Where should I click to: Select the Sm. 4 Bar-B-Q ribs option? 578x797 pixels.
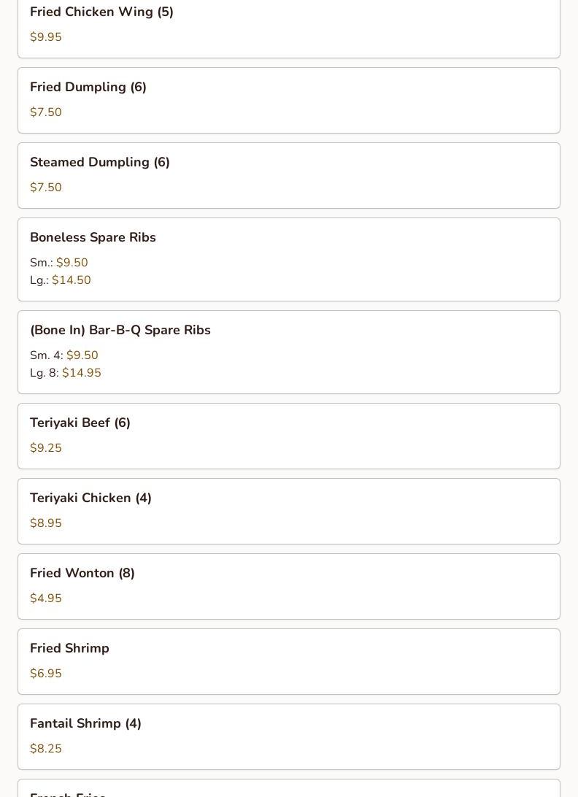[x=64, y=355]
